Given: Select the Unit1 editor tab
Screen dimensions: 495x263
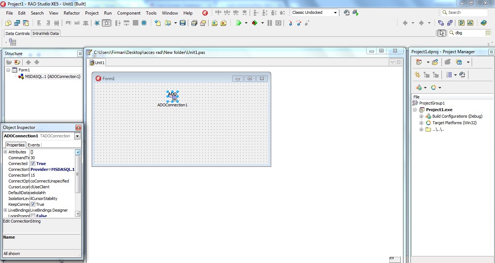Looking at the screenshot, I should tap(97, 63).
